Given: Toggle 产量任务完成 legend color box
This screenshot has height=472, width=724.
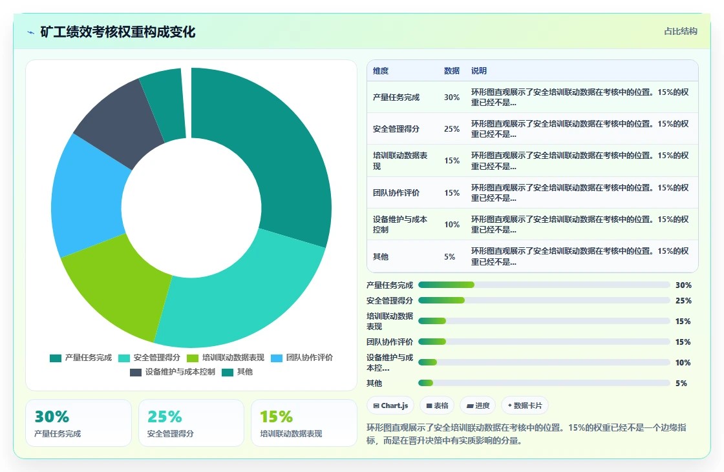Looking at the screenshot, I should [56, 358].
